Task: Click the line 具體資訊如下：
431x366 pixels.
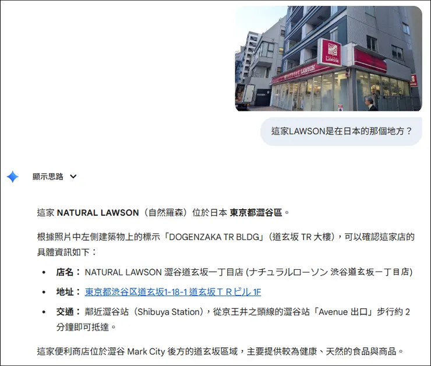Action: coord(67,252)
